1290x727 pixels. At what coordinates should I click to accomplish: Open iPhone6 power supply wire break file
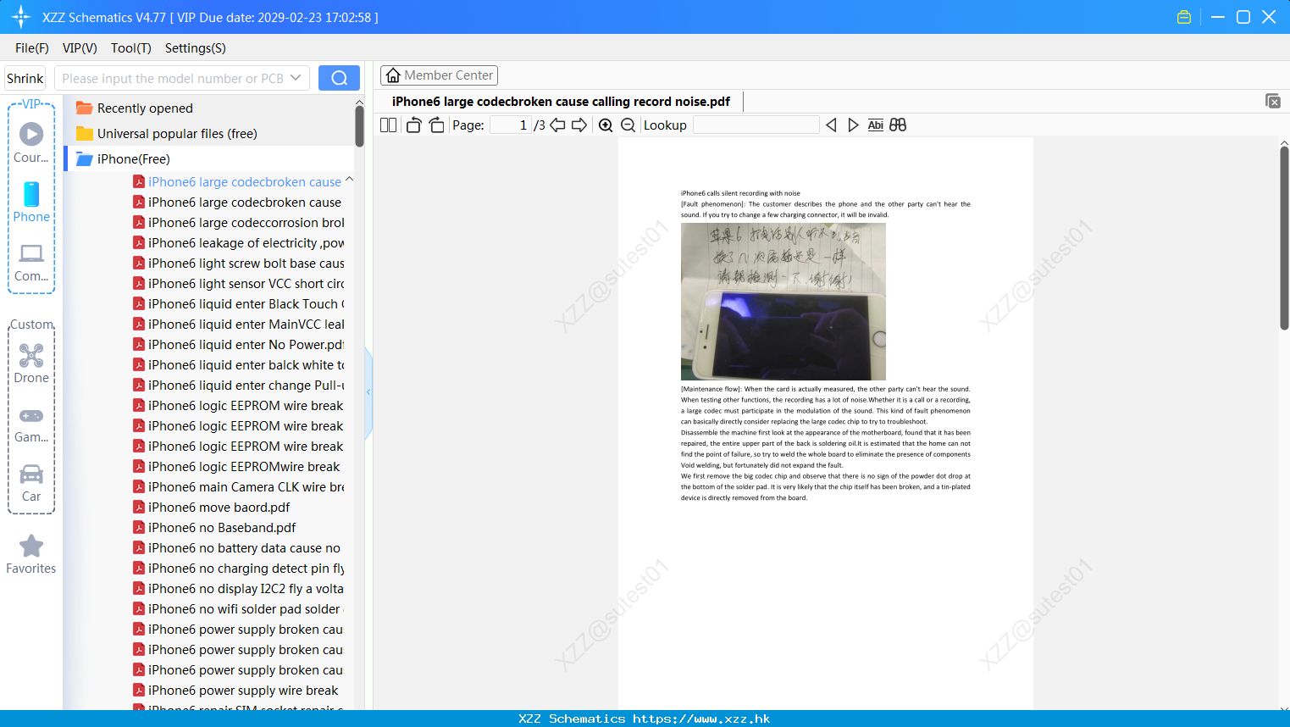(235, 691)
